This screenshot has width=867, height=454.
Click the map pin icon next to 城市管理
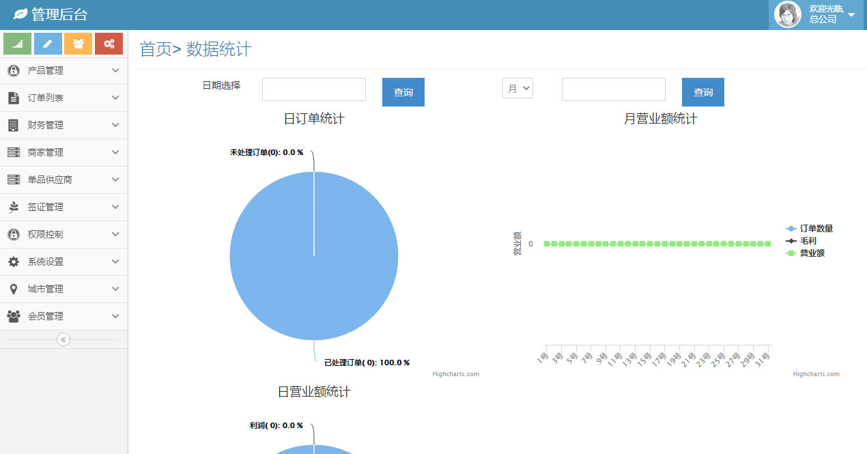click(x=13, y=289)
